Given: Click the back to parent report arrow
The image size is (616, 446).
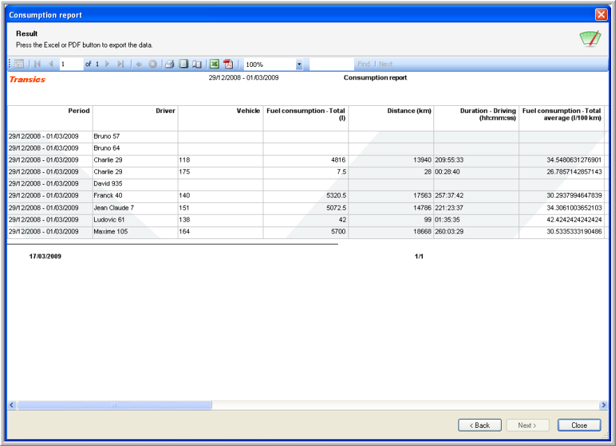Looking at the screenshot, I should coord(139,64).
